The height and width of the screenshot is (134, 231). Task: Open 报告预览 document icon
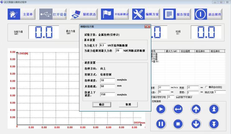(x=169, y=14)
